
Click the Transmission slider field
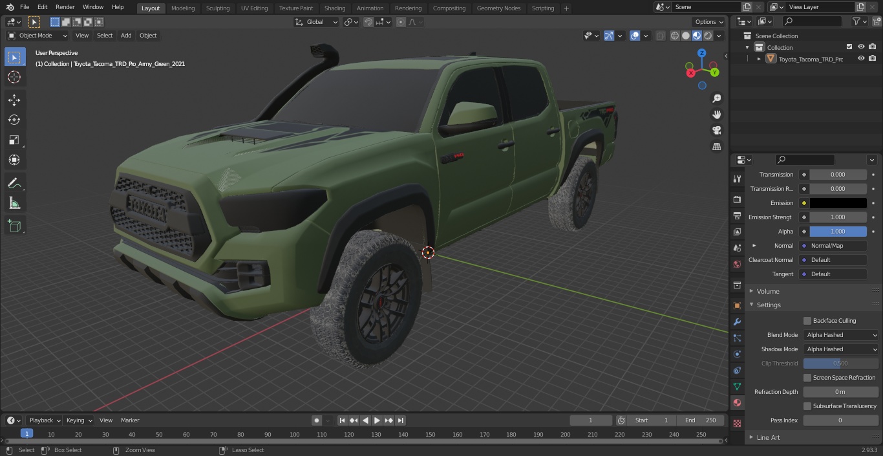pyautogui.click(x=838, y=175)
